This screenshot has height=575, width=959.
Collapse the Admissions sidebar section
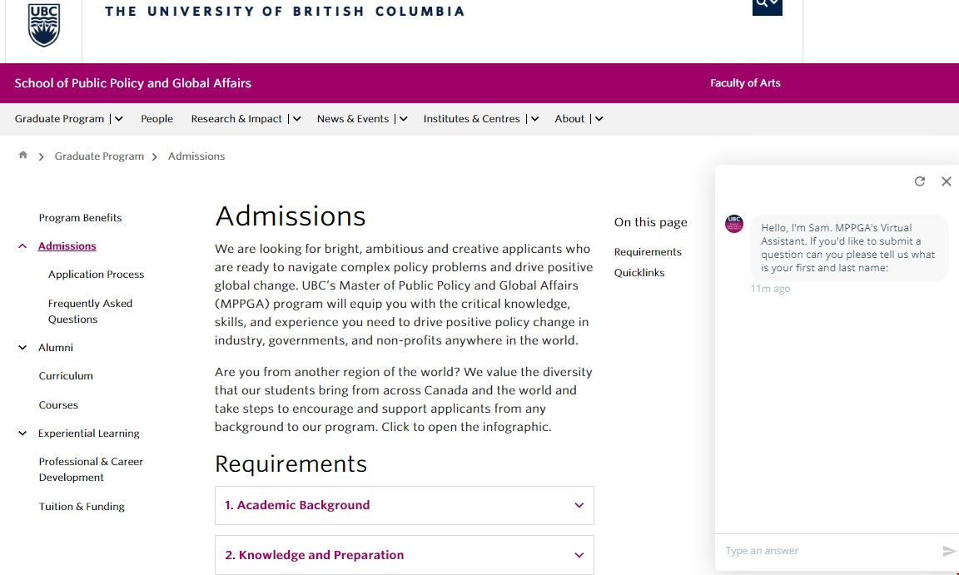pos(22,245)
